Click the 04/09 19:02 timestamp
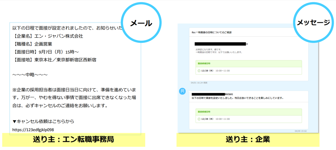Screen dimensions: 336x150 point(301,131)
